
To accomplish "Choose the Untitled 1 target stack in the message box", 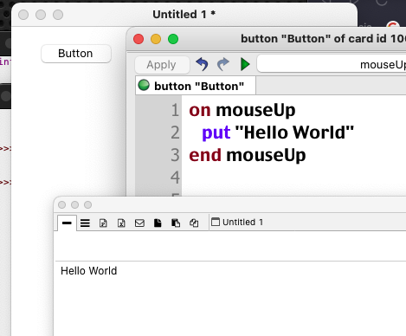I will [237, 222].
